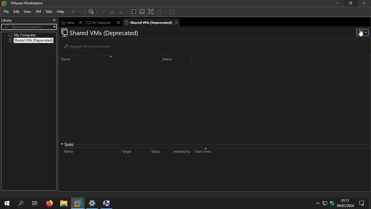Close the Library panel
This screenshot has height=209, width=371.
(54, 20)
